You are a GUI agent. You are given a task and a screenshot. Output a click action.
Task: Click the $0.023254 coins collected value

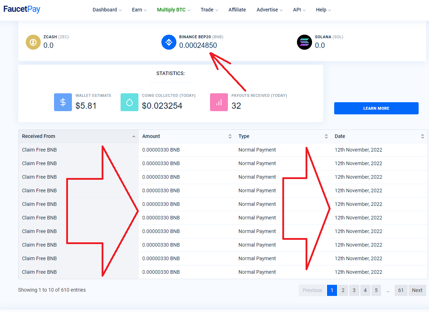(x=162, y=106)
